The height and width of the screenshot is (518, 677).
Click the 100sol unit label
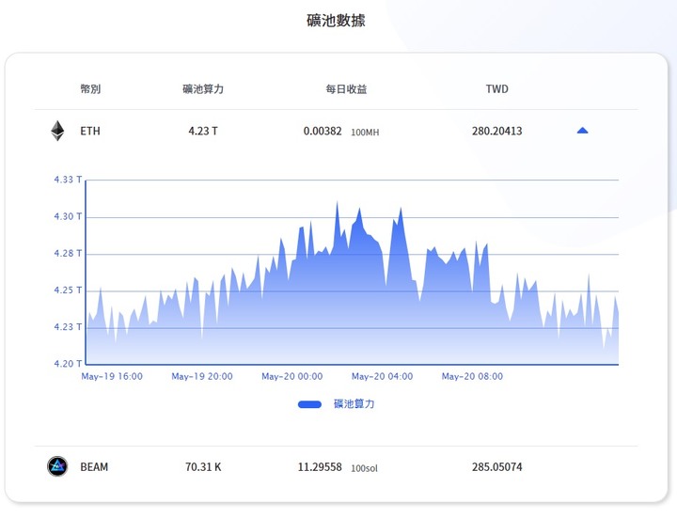tap(364, 468)
